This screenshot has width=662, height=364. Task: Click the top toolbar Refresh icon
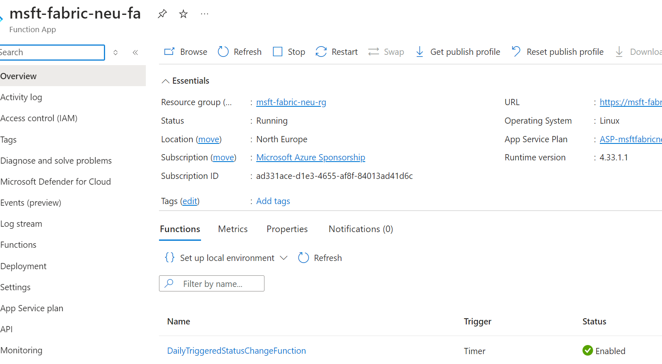pyautogui.click(x=223, y=52)
